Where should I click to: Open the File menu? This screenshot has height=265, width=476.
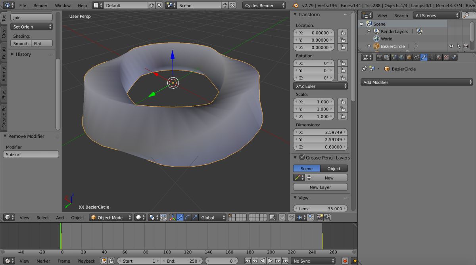coord(23,6)
